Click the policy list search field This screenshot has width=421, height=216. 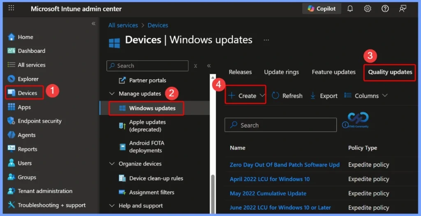point(280,125)
